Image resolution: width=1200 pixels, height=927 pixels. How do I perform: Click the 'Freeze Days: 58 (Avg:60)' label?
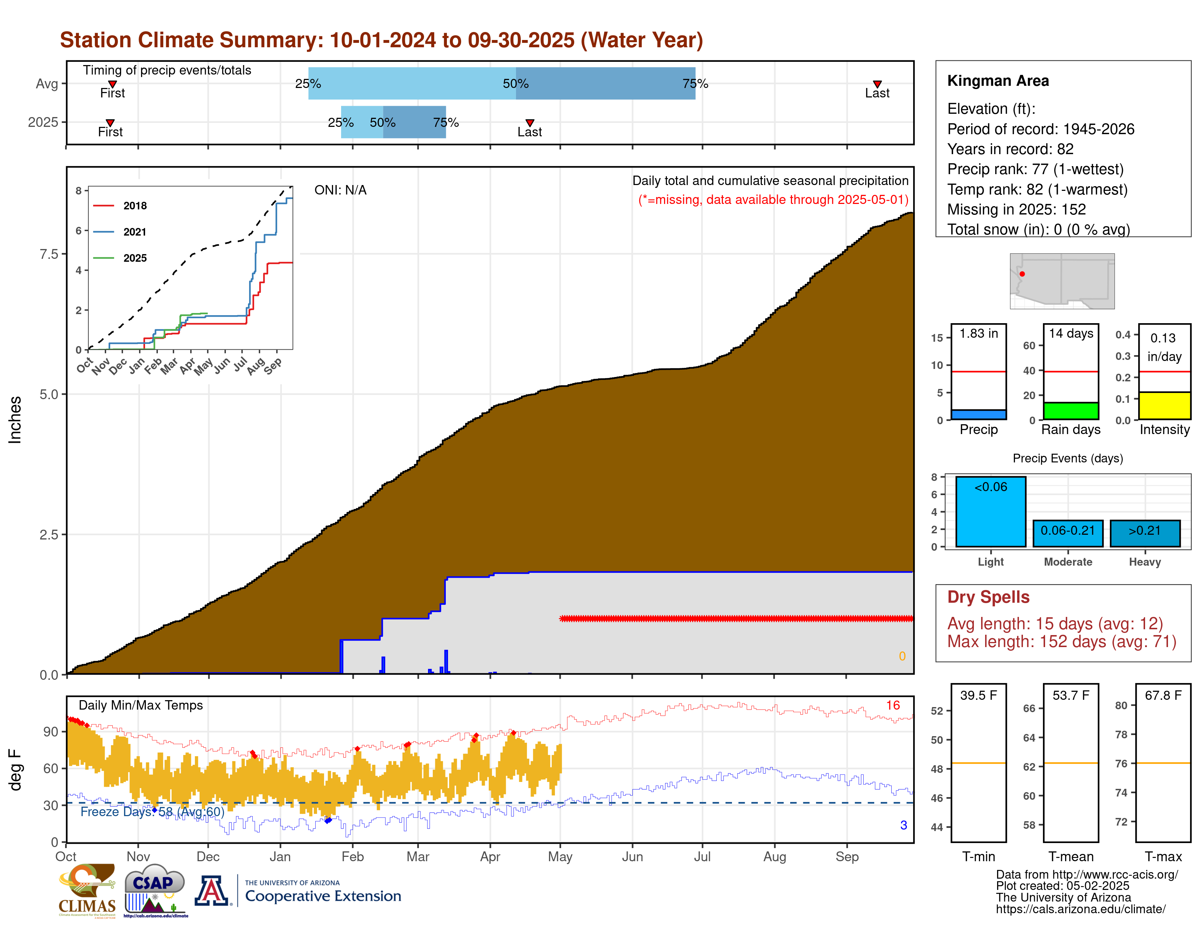pos(152,811)
